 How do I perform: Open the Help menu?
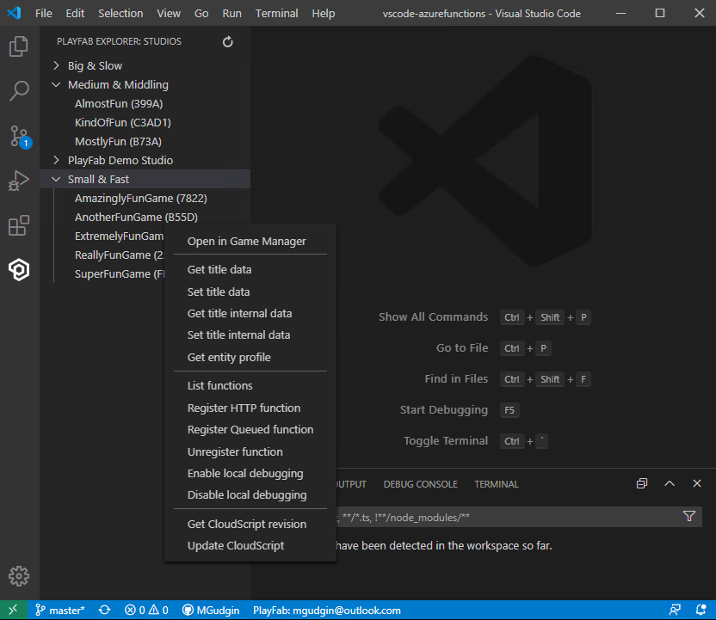click(324, 13)
